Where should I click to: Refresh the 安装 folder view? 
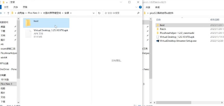[99, 13]
